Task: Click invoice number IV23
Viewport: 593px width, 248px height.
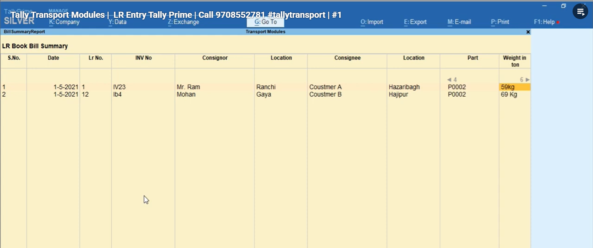Action: click(119, 87)
